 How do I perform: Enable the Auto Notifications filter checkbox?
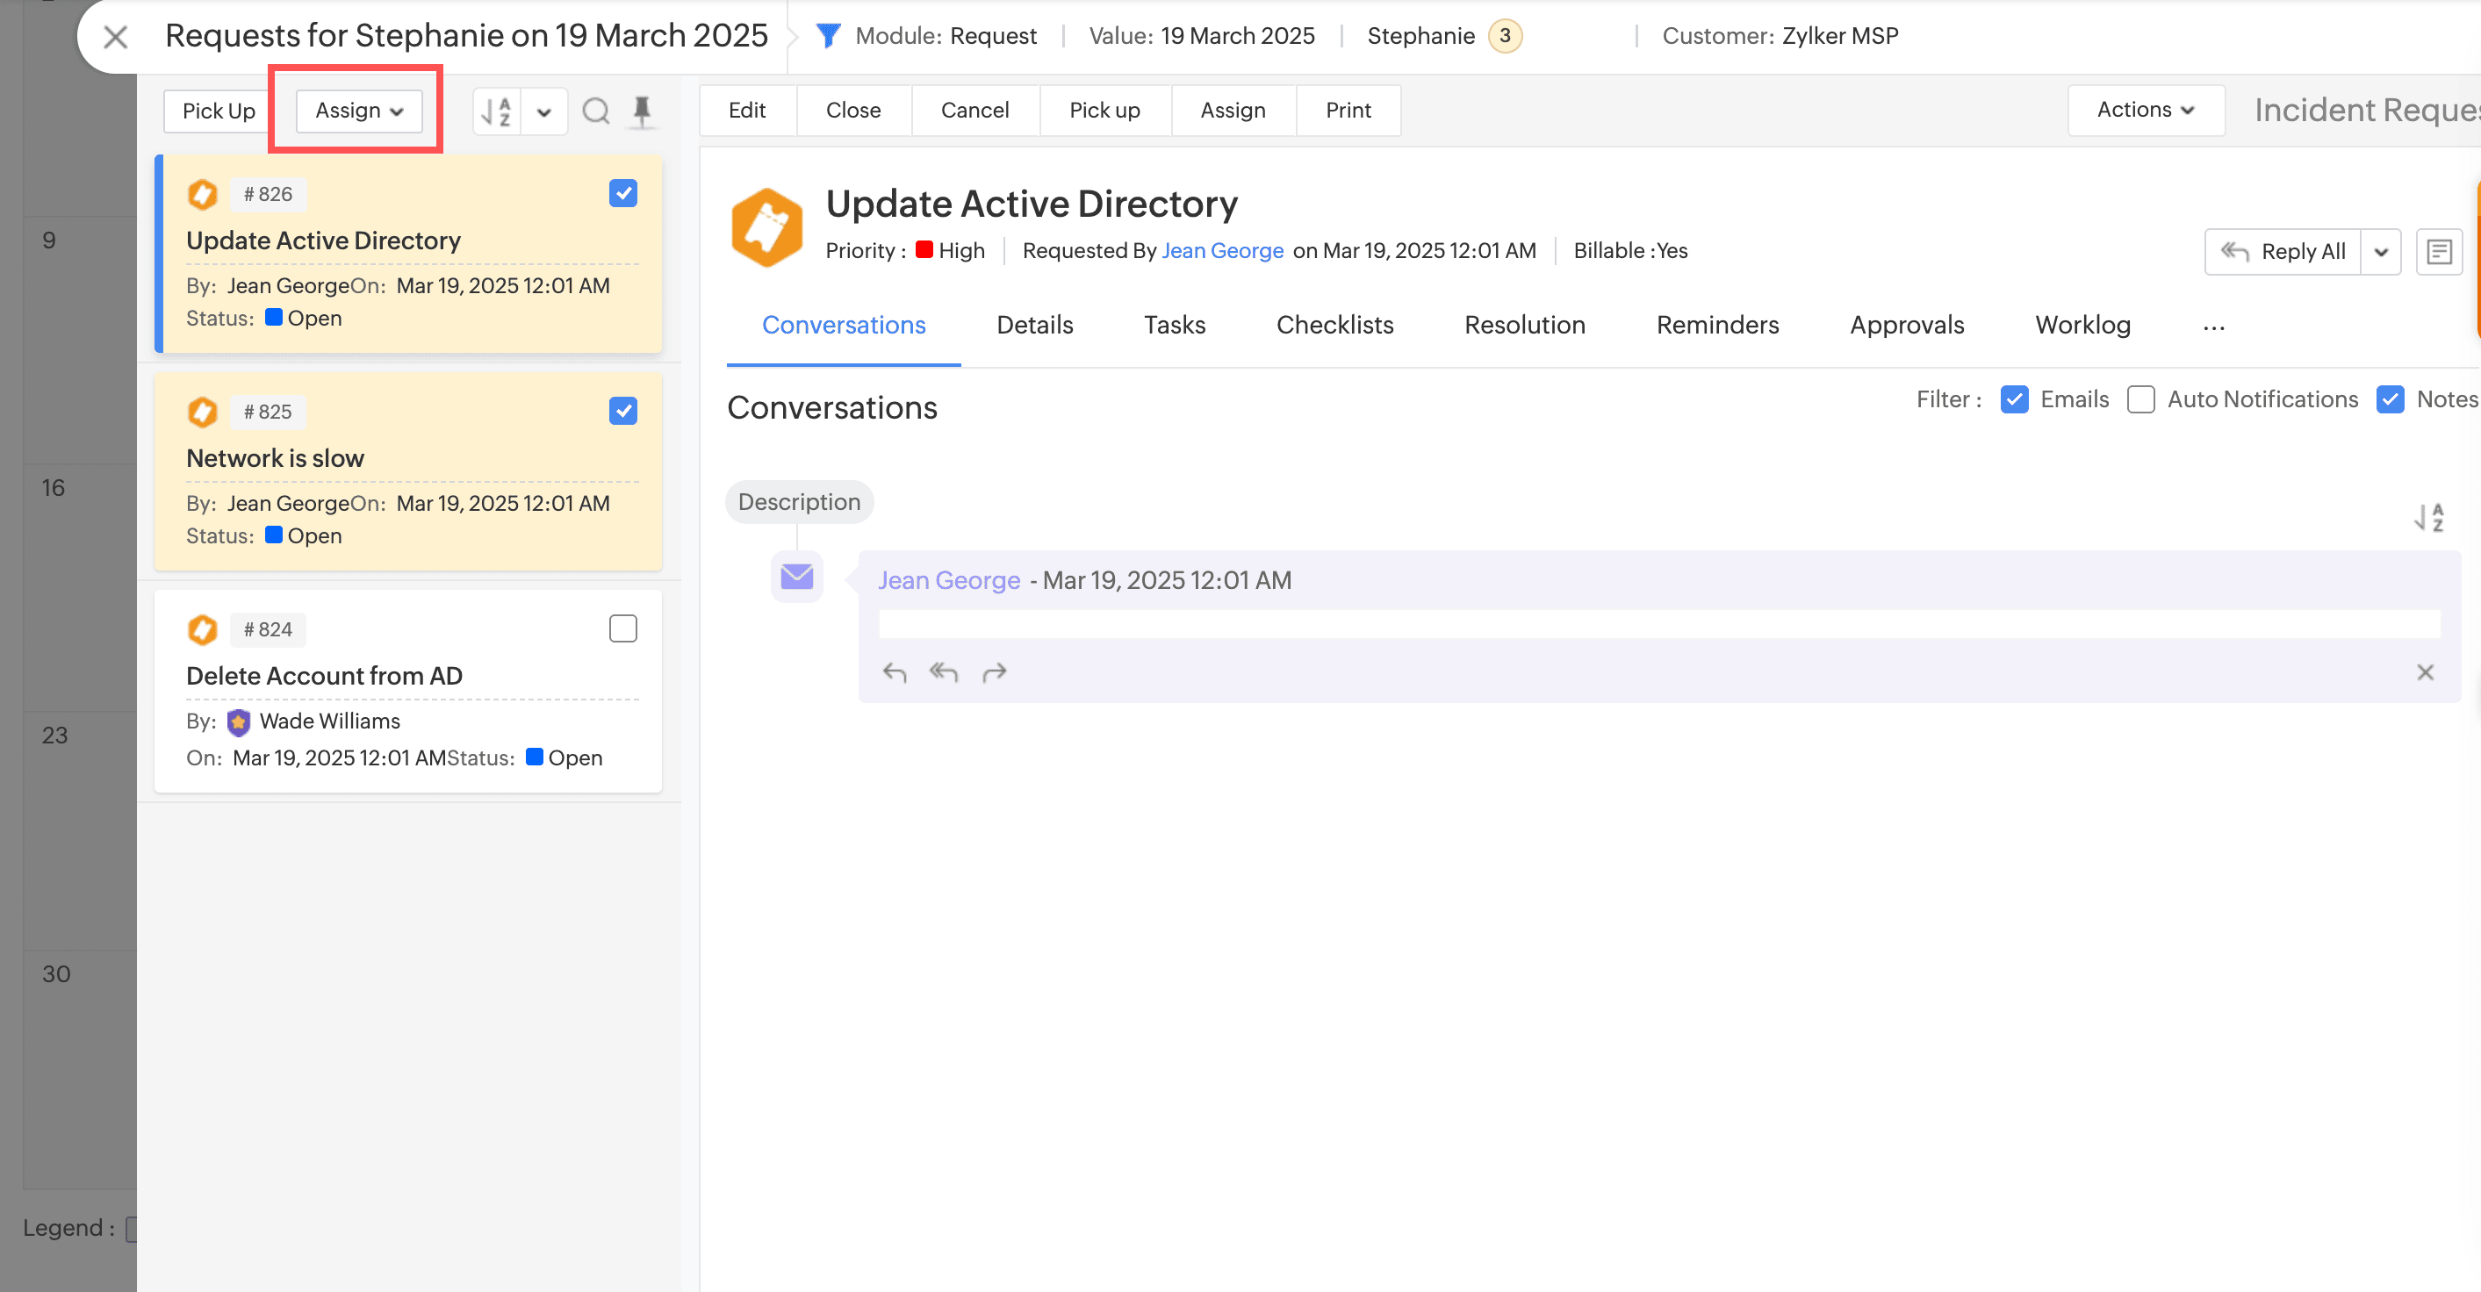(x=2140, y=399)
